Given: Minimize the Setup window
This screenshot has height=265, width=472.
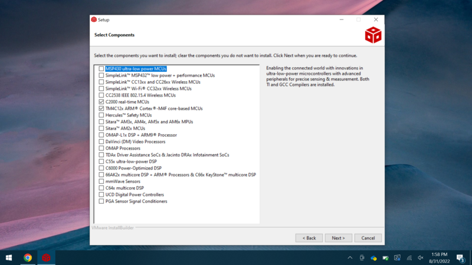Looking at the screenshot, I should (342, 19).
